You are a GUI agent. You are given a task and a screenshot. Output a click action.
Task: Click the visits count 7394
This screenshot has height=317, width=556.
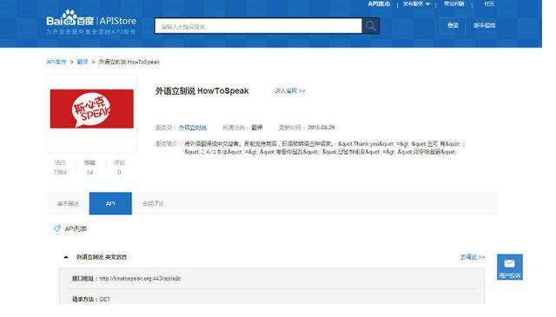60,172
